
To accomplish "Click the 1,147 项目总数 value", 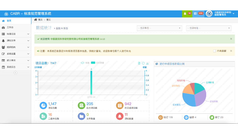I will click(52, 104).
